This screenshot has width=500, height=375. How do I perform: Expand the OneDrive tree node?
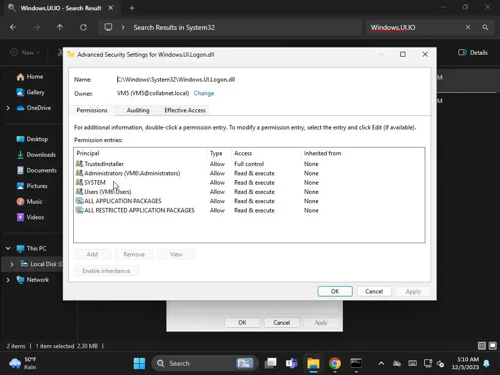[8, 108]
